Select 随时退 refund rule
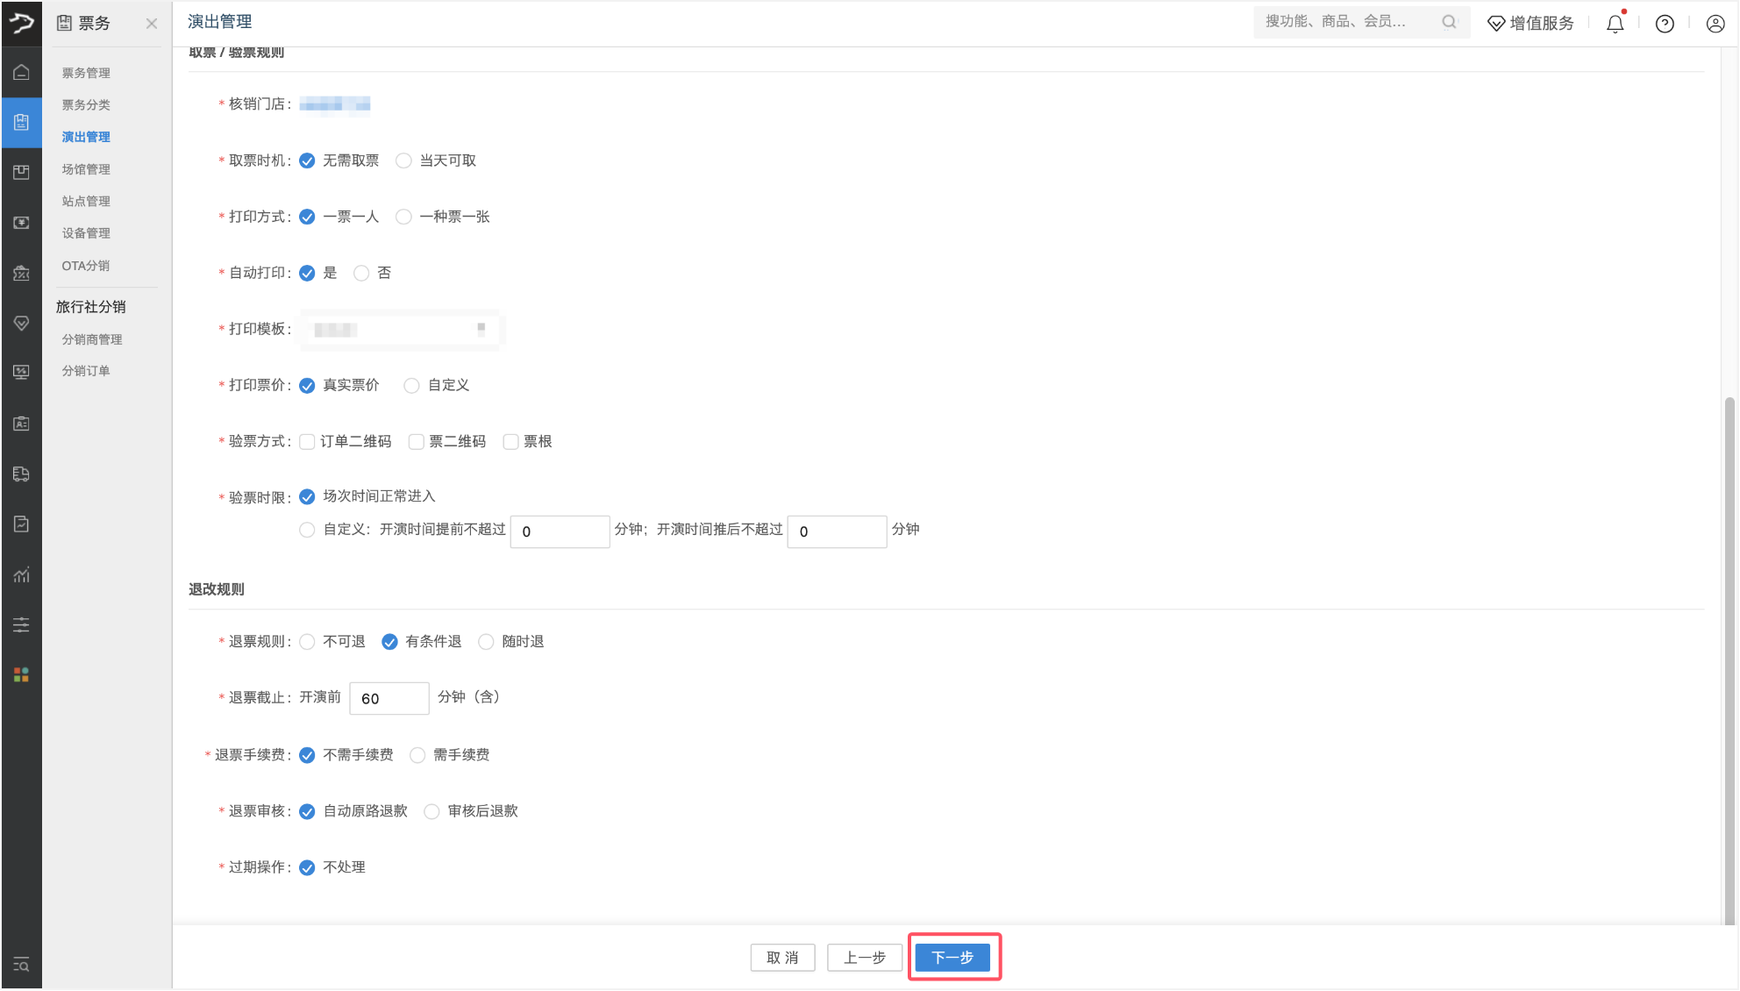The height and width of the screenshot is (991, 1740). (486, 642)
